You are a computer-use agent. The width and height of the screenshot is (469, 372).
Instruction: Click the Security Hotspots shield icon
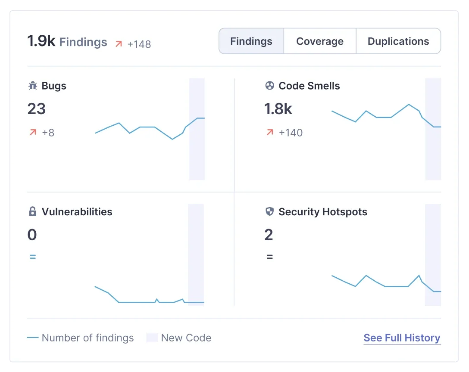tap(269, 211)
